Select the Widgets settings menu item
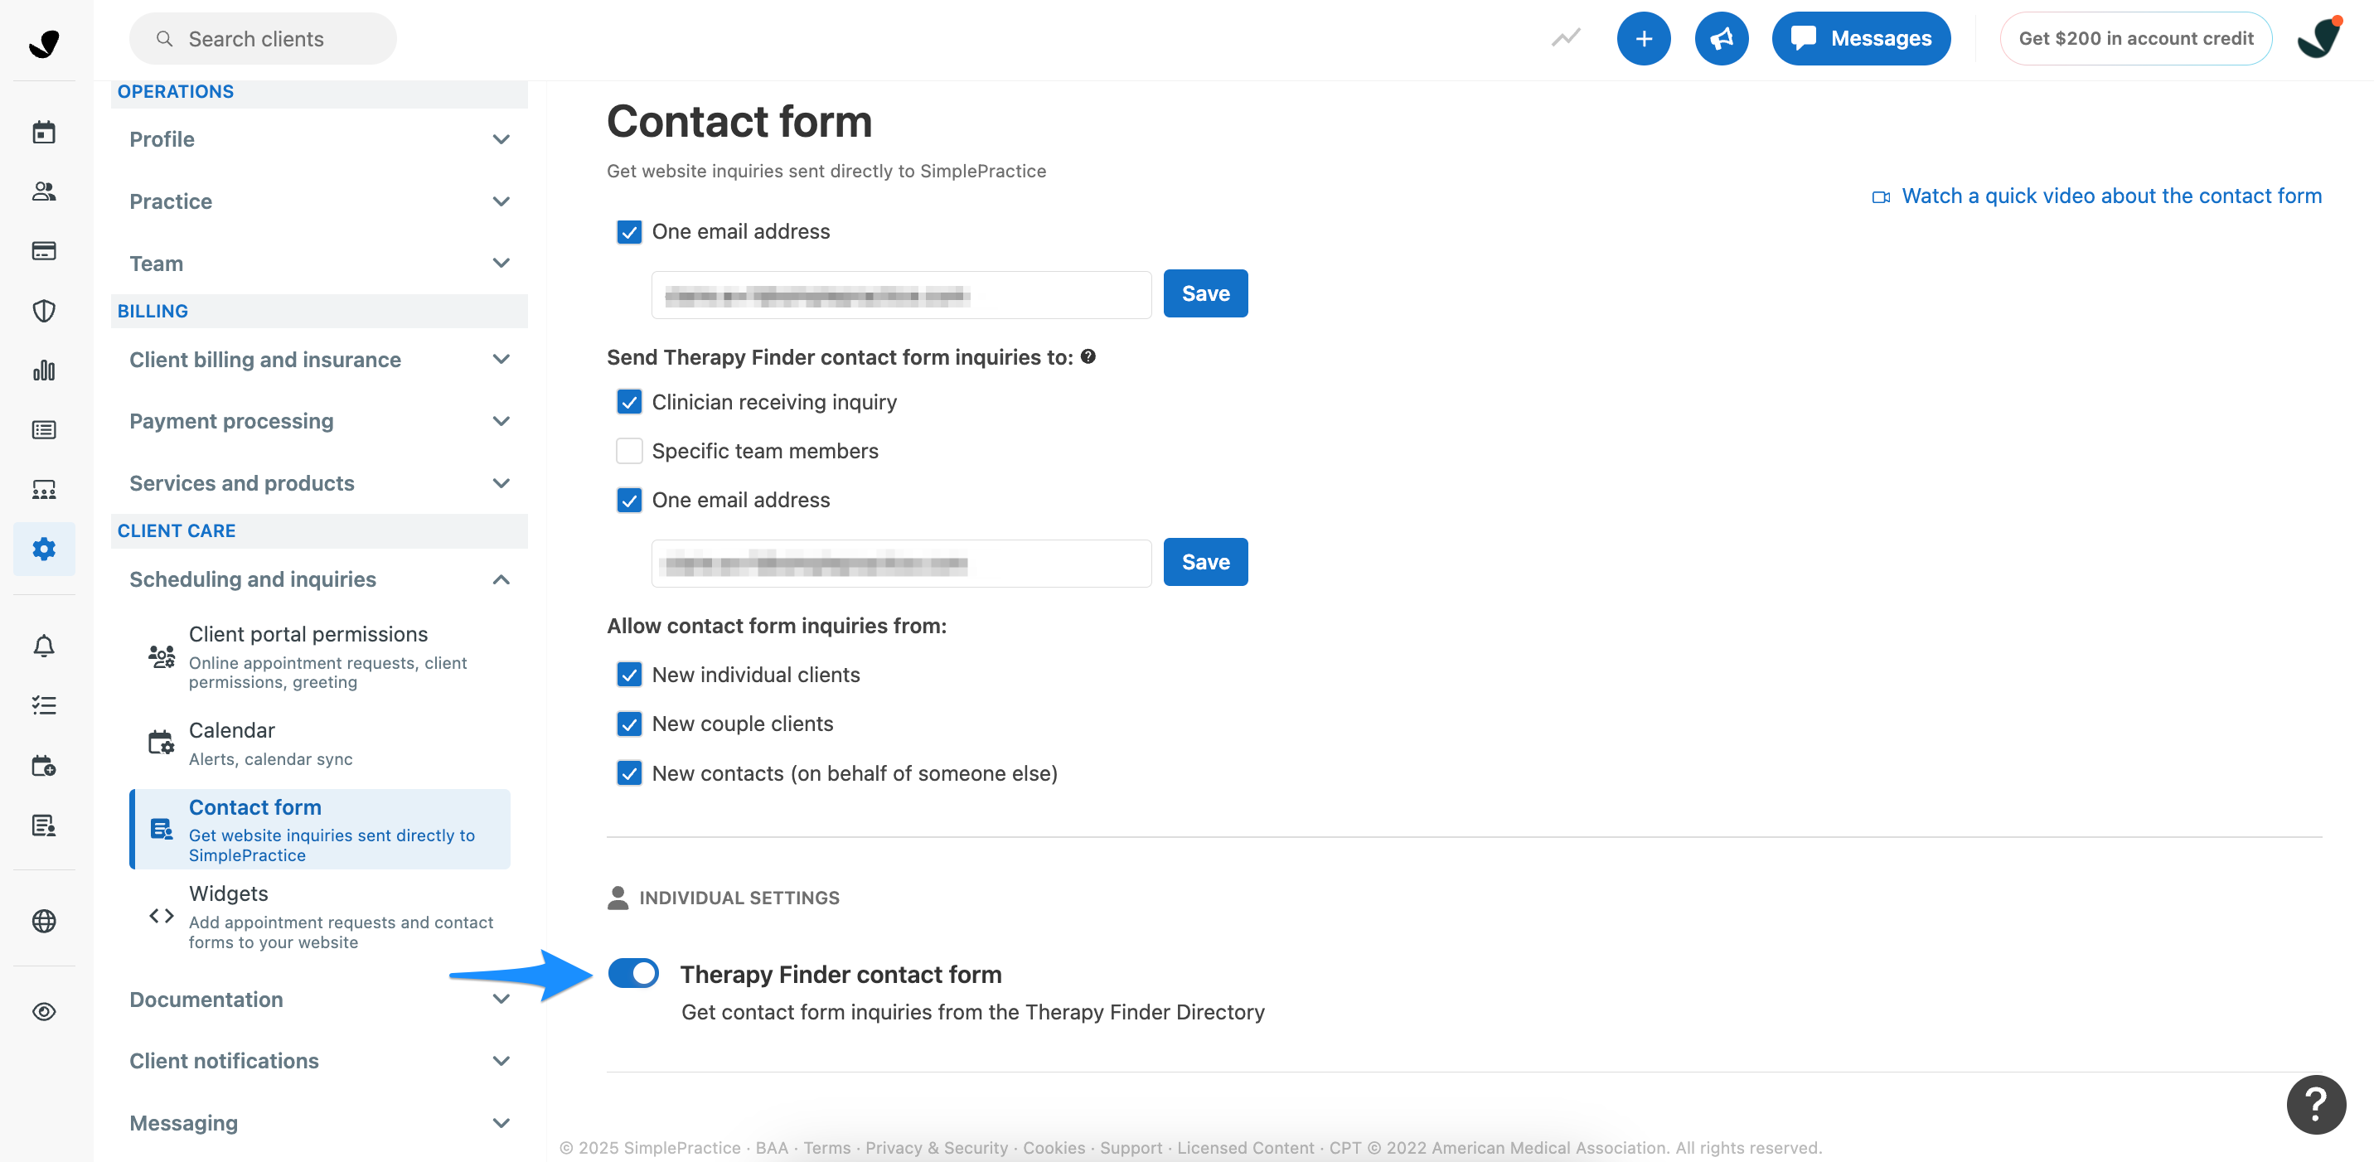Screen dimensions: 2374x1162 (229, 893)
